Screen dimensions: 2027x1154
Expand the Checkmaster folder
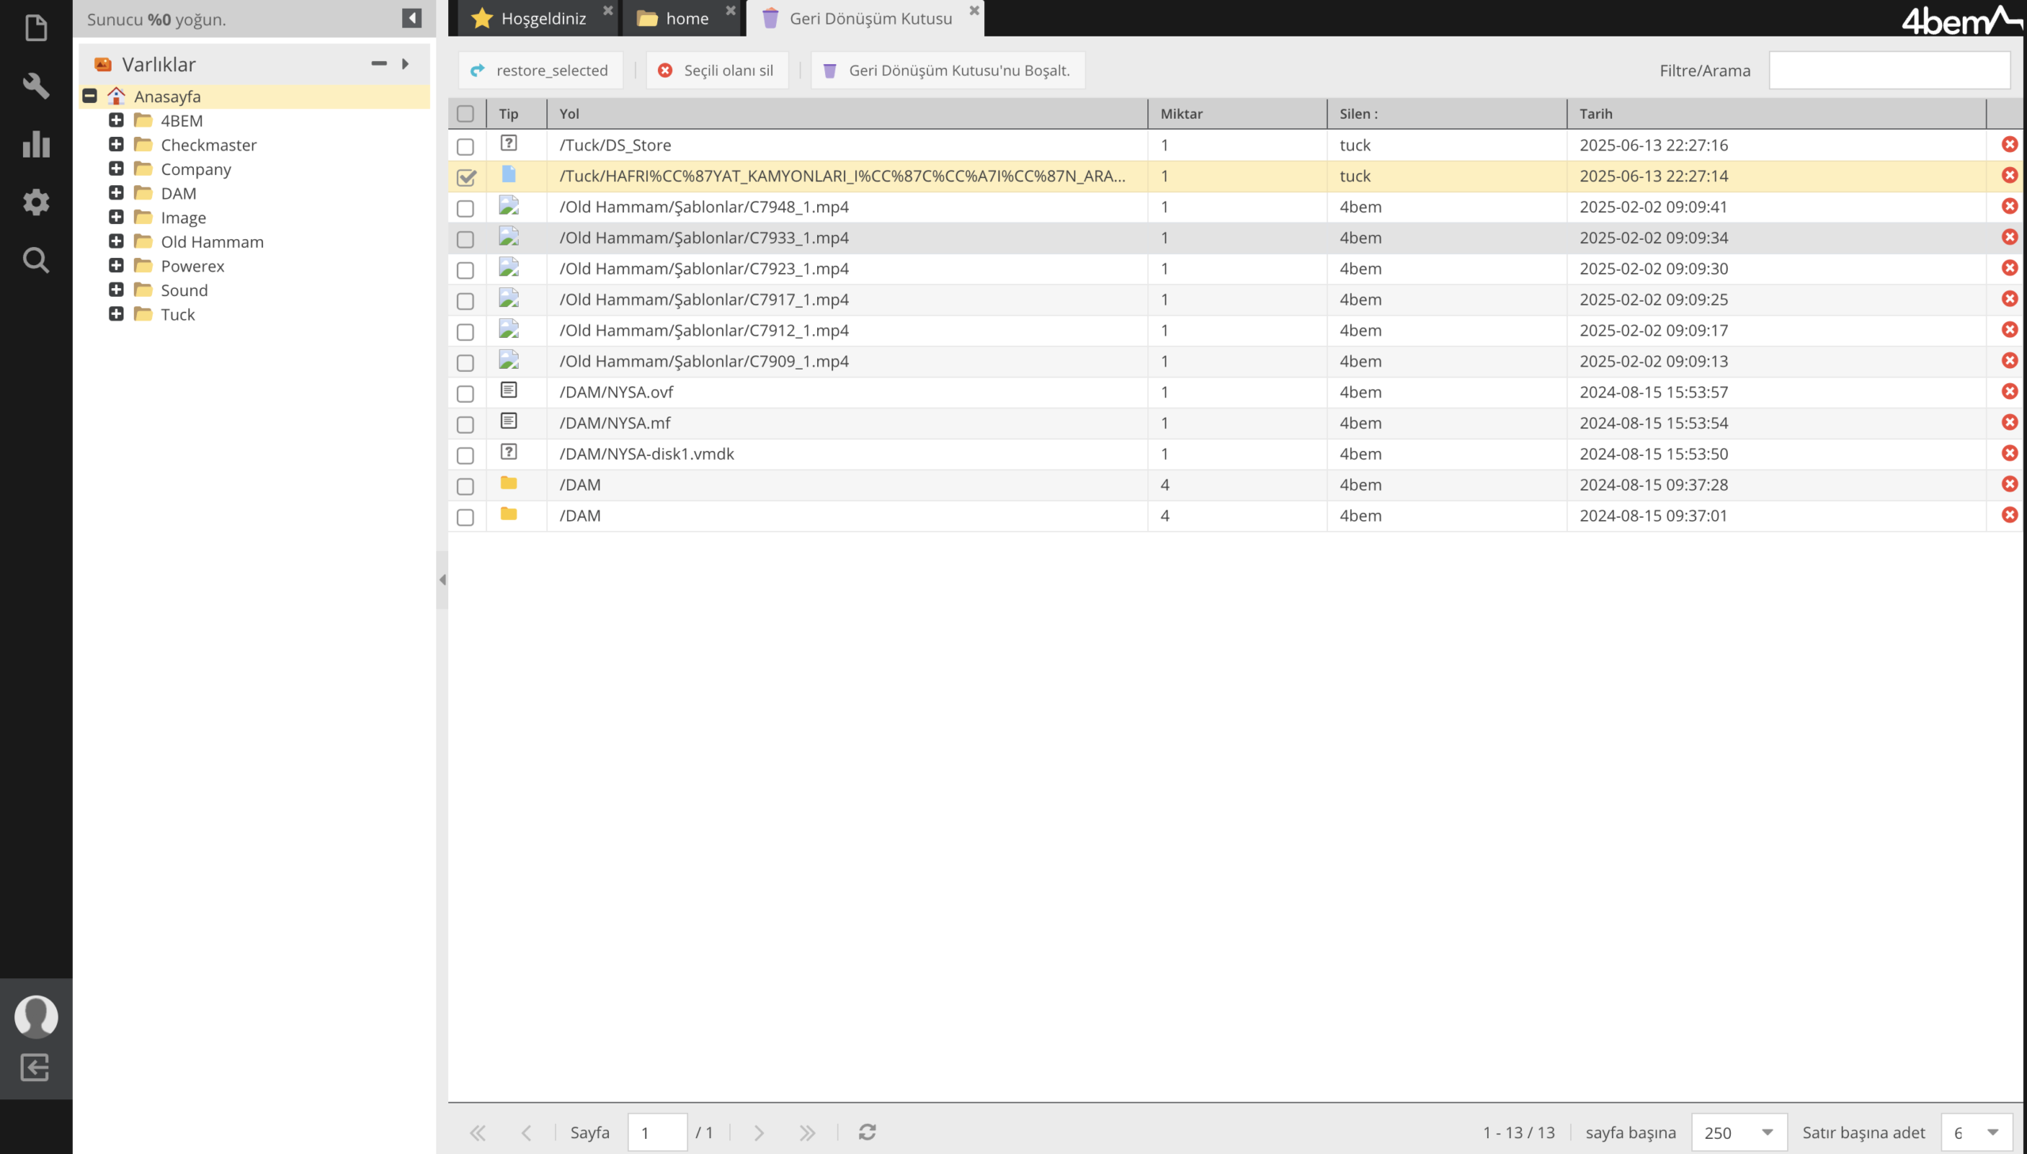116,144
